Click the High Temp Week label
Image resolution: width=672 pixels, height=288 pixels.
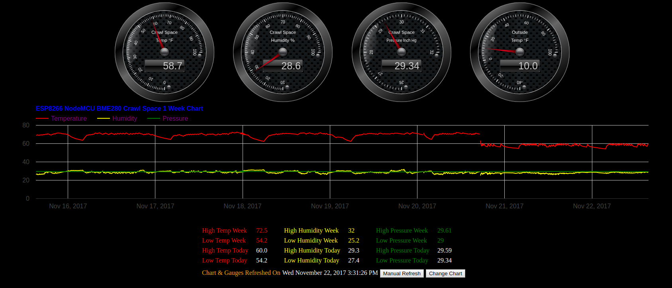pos(224,231)
